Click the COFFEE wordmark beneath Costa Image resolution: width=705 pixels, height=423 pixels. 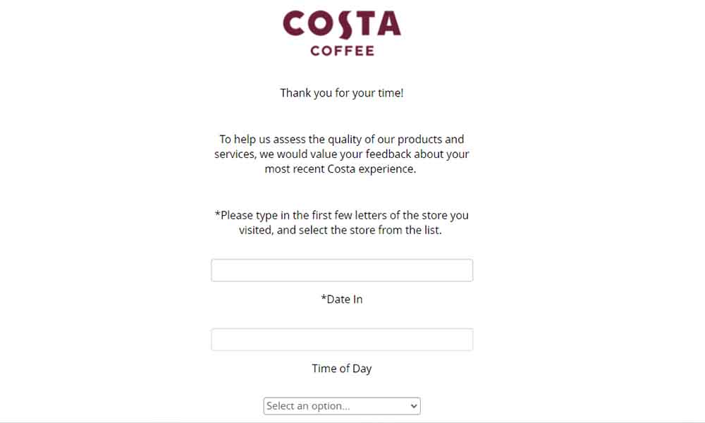342,51
